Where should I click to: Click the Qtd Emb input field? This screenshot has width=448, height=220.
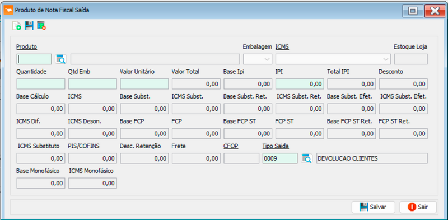(x=92, y=84)
